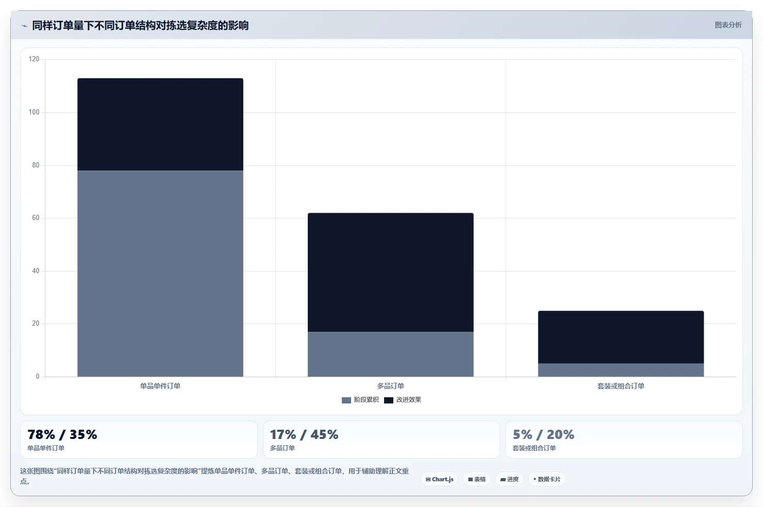This screenshot has width=763, height=507.
Task: Click the y-axis value 100
Action: (34, 112)
